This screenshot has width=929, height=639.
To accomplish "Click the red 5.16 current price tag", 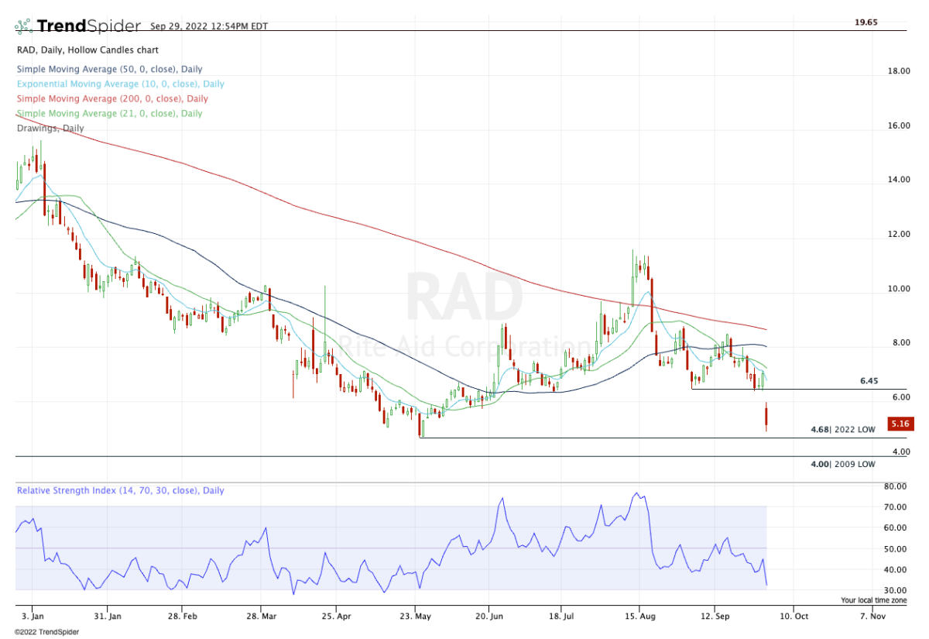I will [x=901, y=424].
